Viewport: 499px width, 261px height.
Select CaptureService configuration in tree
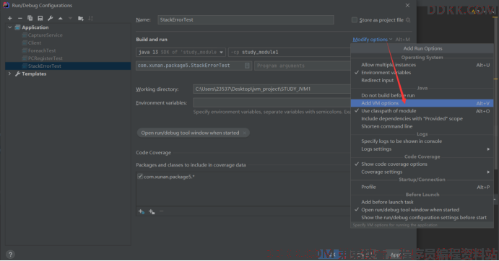point(45,35)
